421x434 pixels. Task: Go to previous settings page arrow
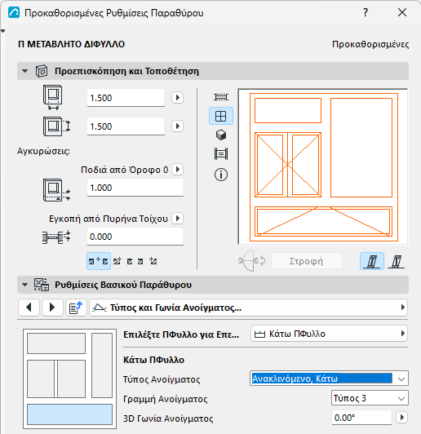29,308
